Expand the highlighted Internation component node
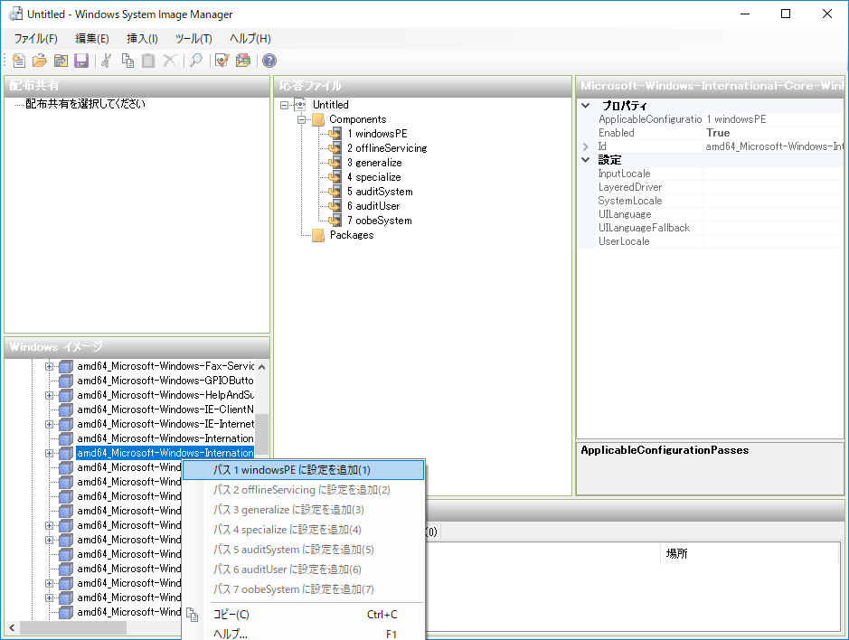 [49, 453]
